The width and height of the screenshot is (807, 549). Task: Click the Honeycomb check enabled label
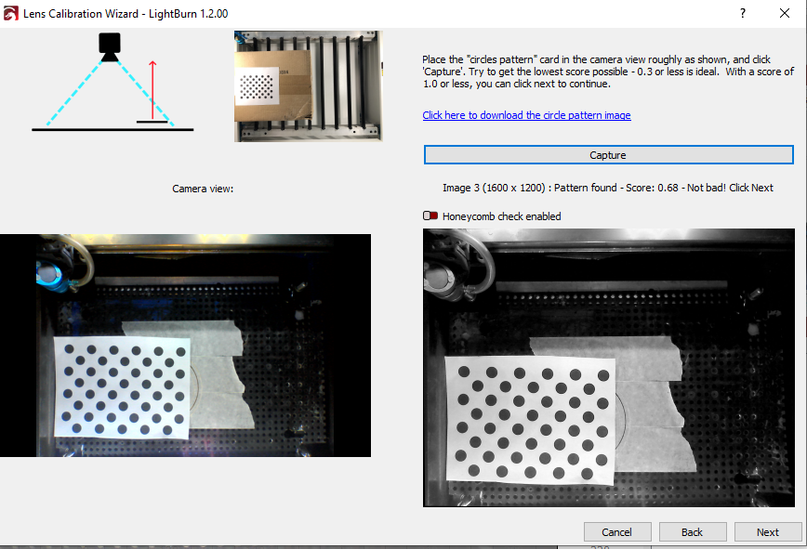point(502,216)
